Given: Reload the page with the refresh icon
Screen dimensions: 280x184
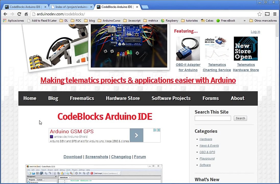Looking at the screenshot, I should [19, 14].
